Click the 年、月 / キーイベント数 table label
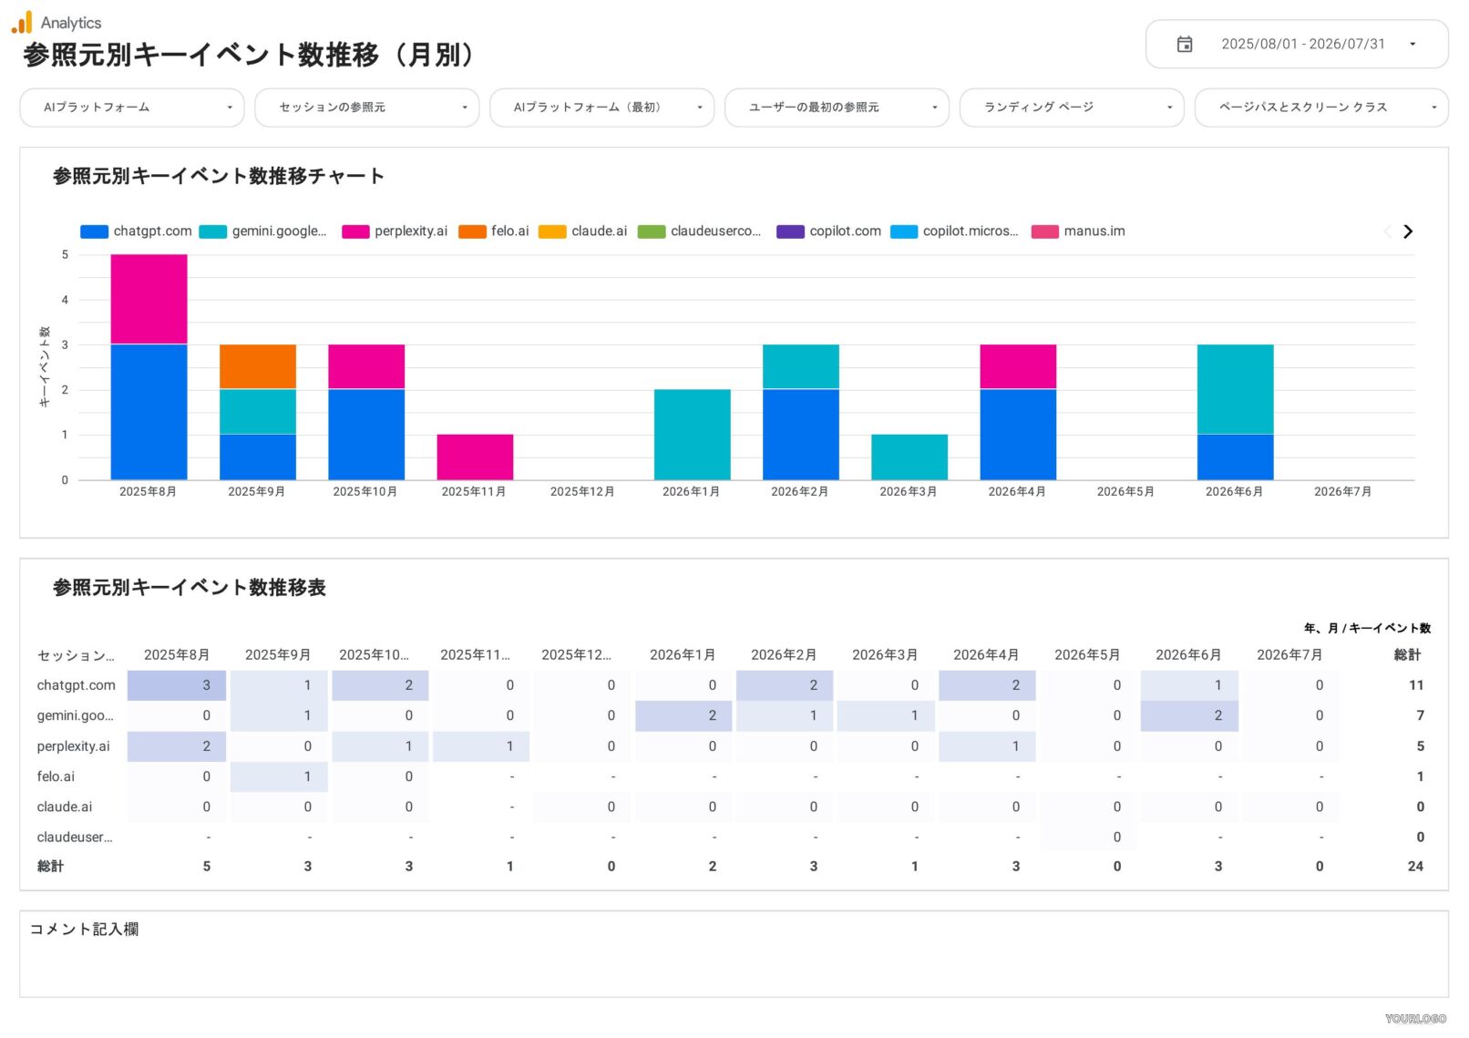 pos(1367,629)
